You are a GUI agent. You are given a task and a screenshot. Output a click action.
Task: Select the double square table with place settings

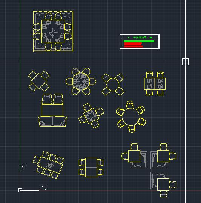pos(155,84)
